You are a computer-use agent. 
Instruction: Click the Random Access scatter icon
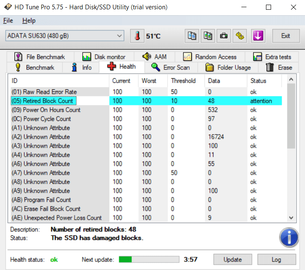pyautogui.click(x=187, y=57)
